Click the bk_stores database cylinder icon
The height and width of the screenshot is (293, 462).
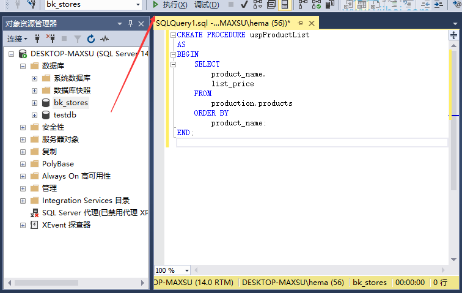click(46, 103)
